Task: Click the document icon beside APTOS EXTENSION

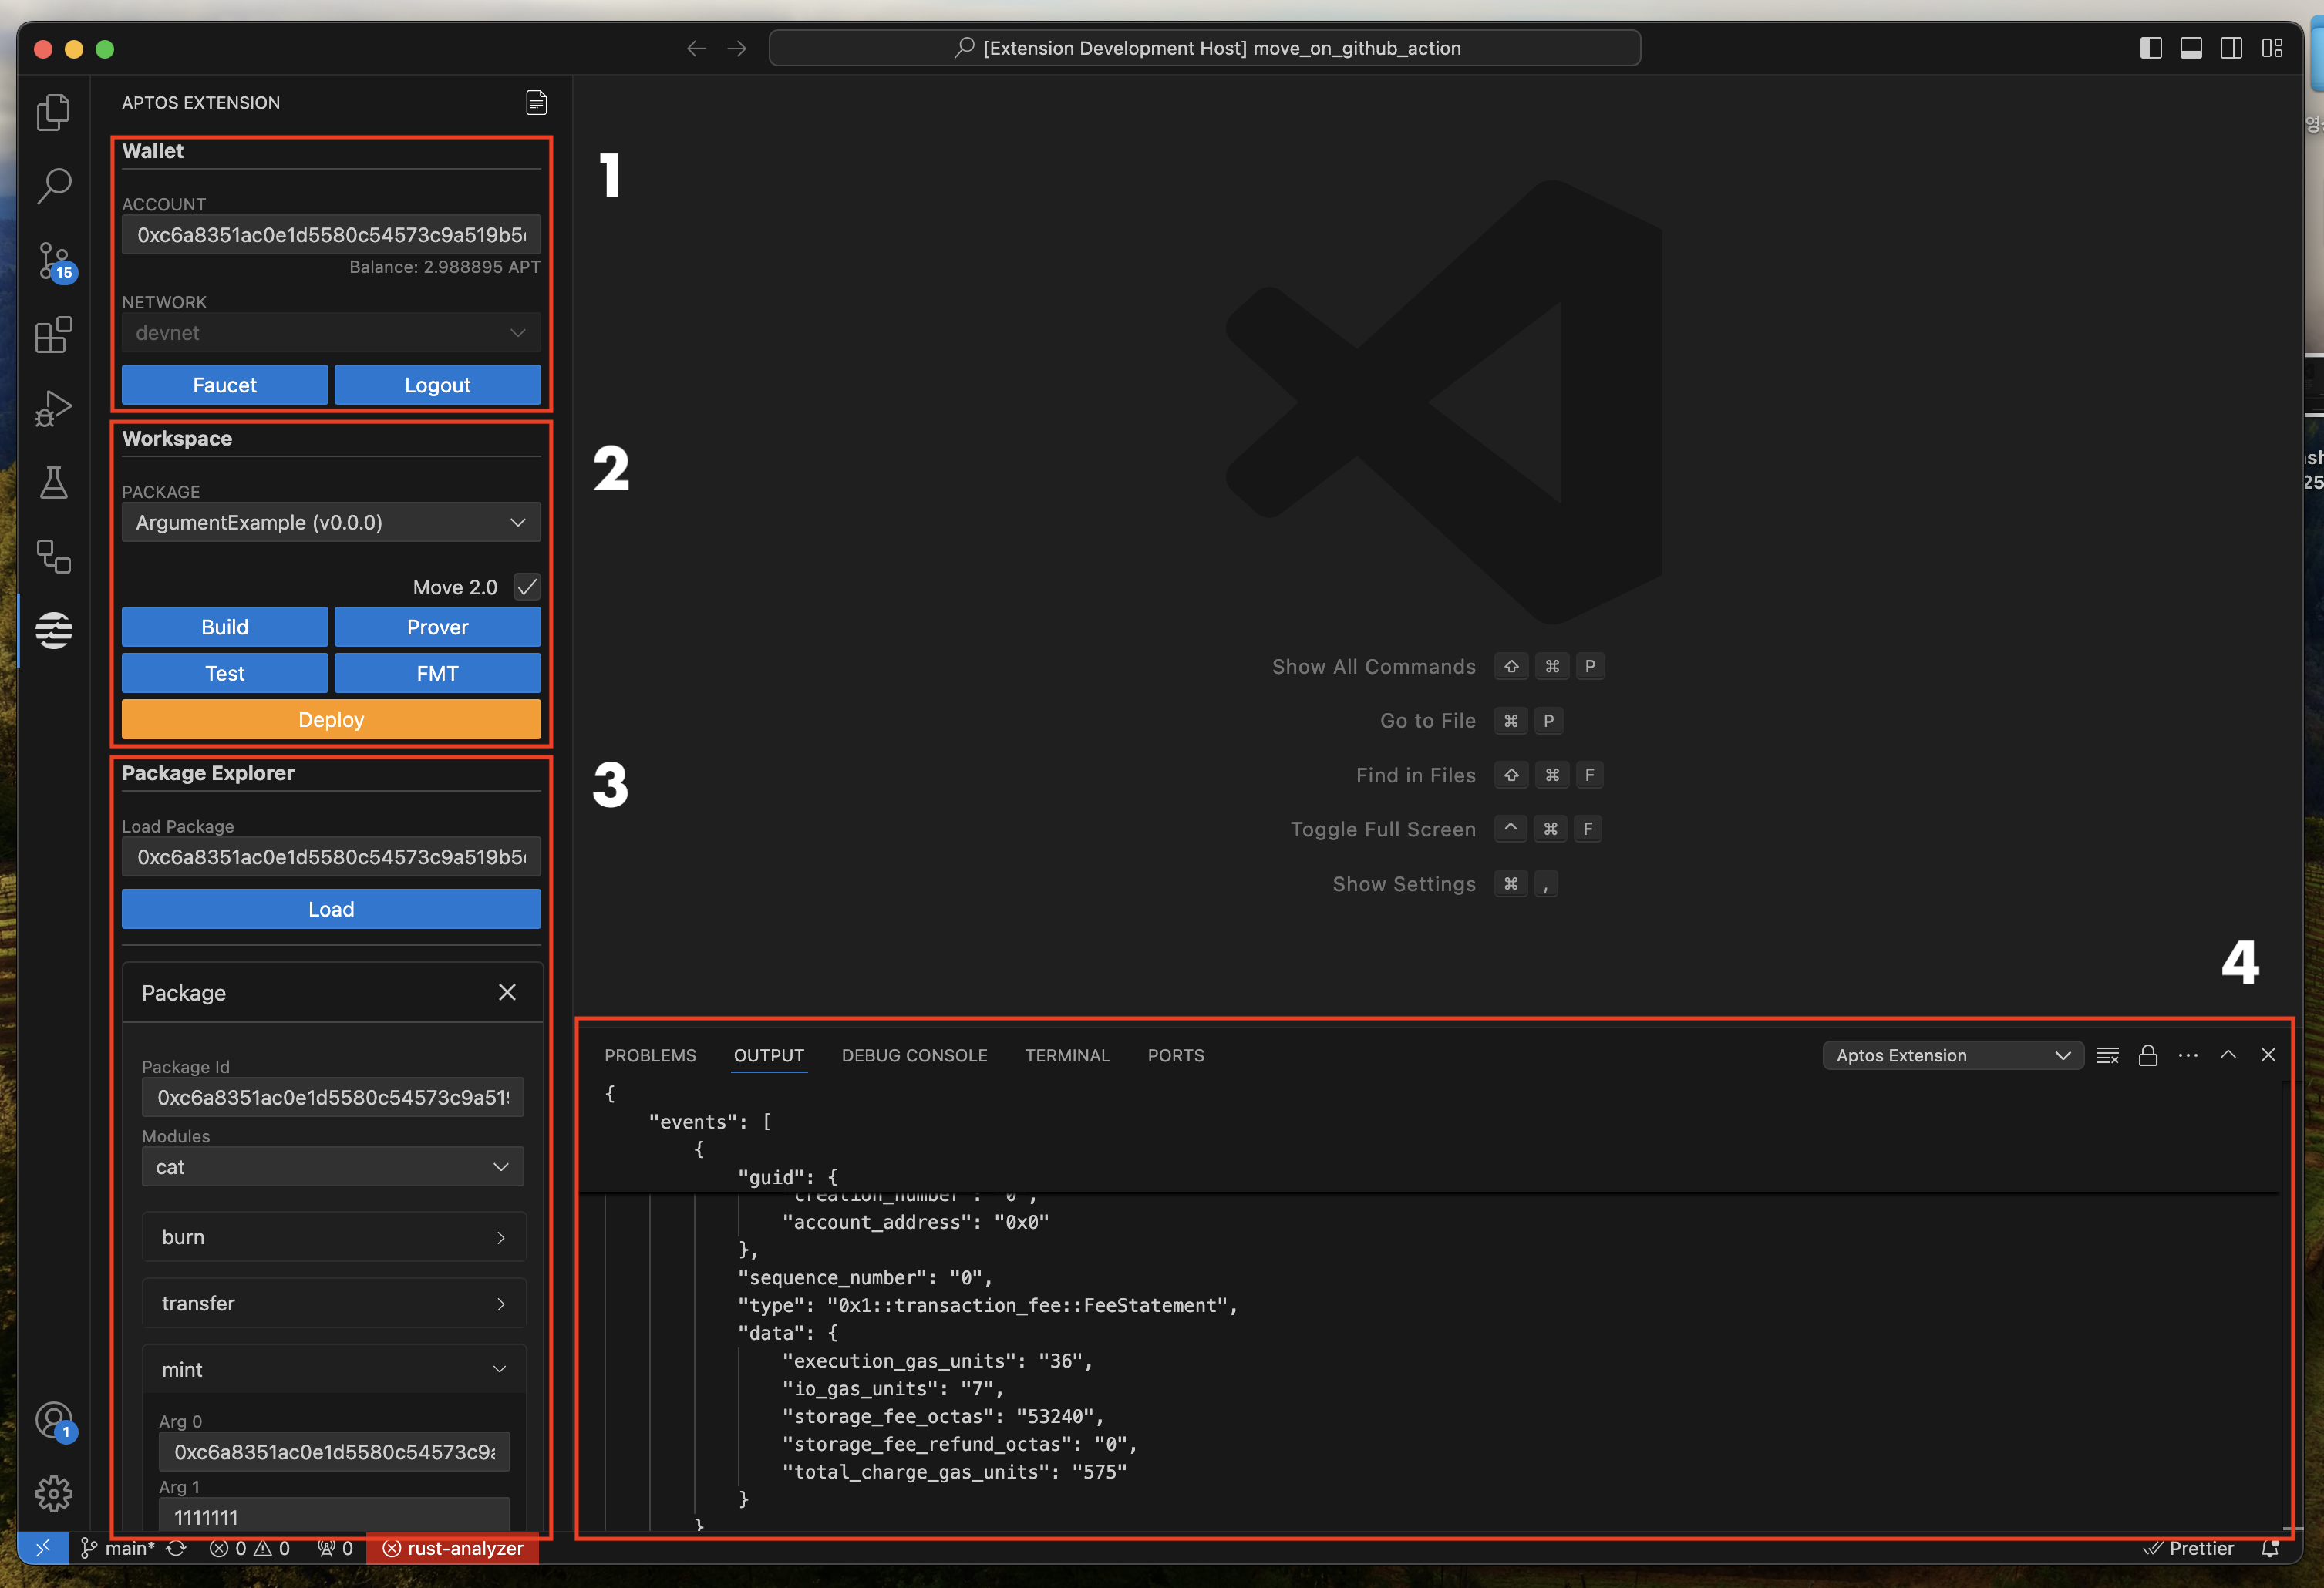Action: [536, 103]
